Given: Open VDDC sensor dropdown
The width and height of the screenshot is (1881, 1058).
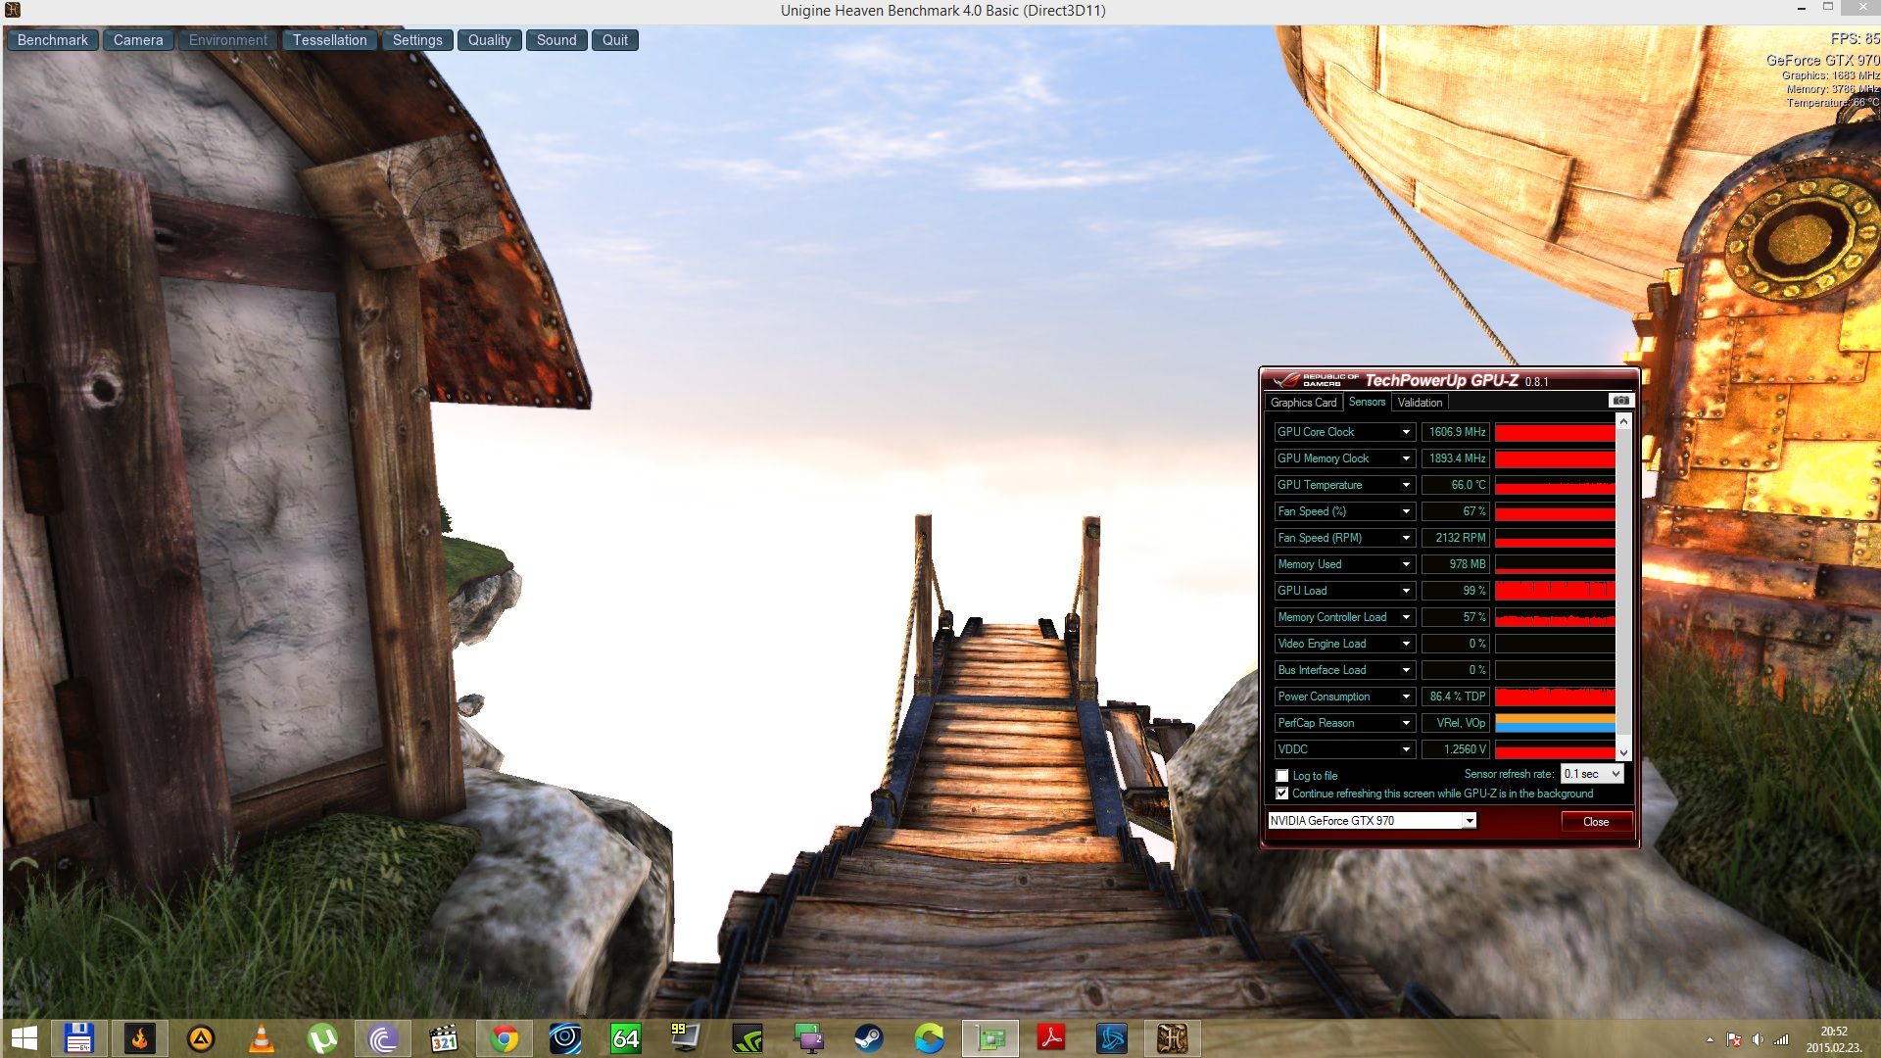Looking at the screenshot, I should [x=1406, y=749].
